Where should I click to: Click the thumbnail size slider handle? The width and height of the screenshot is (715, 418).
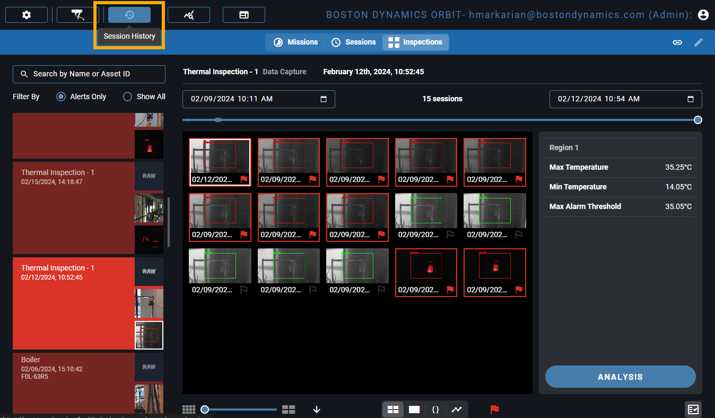point(205,410)
